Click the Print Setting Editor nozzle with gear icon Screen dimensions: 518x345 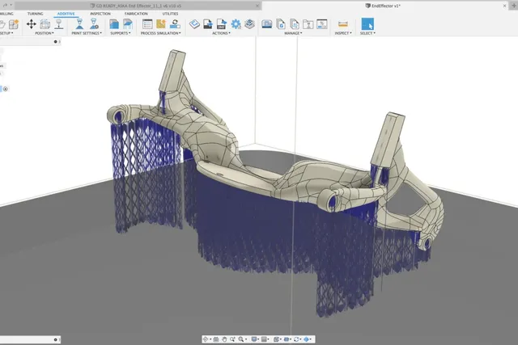(x=94, y=24)
